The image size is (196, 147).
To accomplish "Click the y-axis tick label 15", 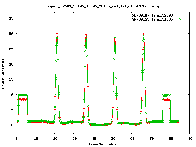I will tap(11, 79).
